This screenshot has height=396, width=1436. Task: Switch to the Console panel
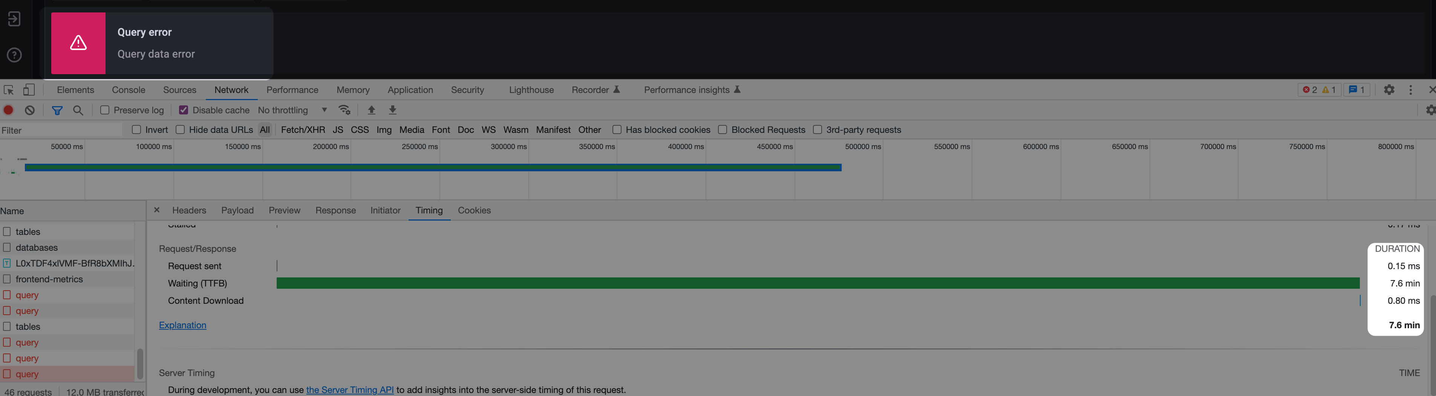[128, 90]
